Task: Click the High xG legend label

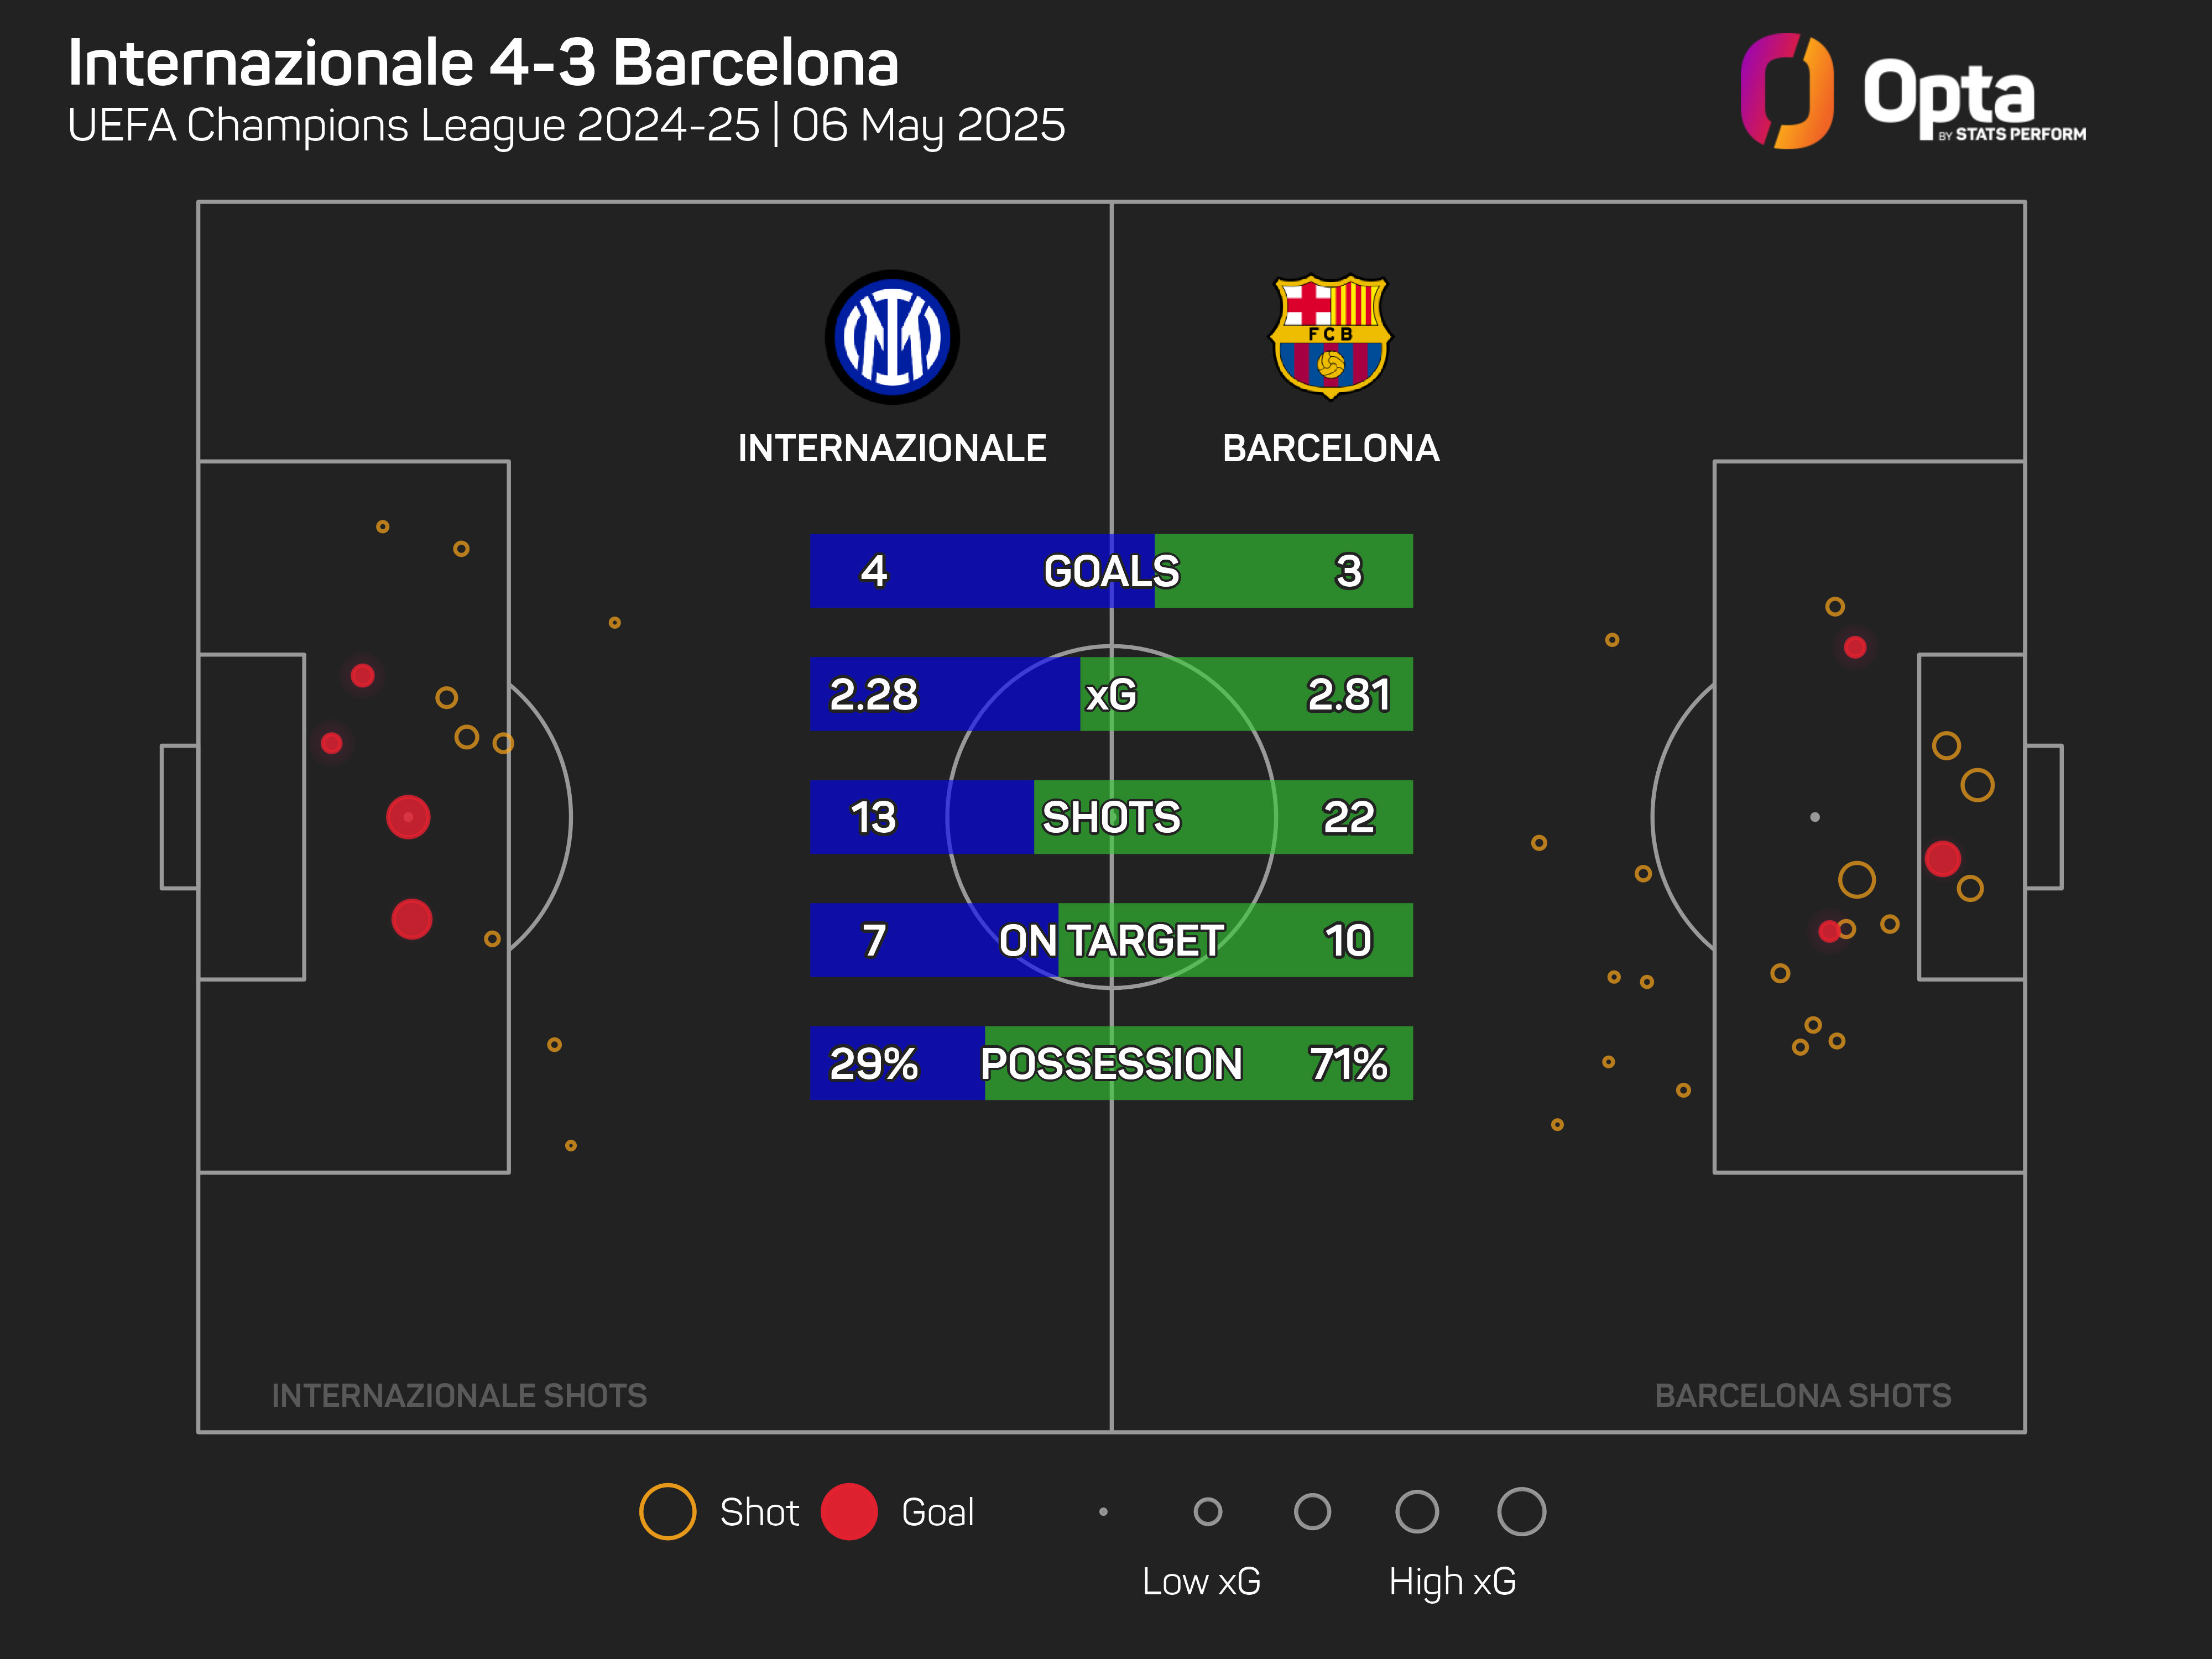Action: point(1452,1581)
